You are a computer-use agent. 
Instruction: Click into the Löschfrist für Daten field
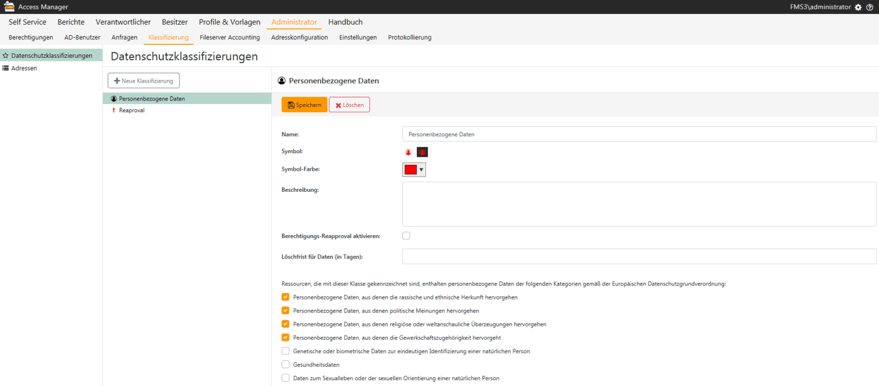coord(639,257)
